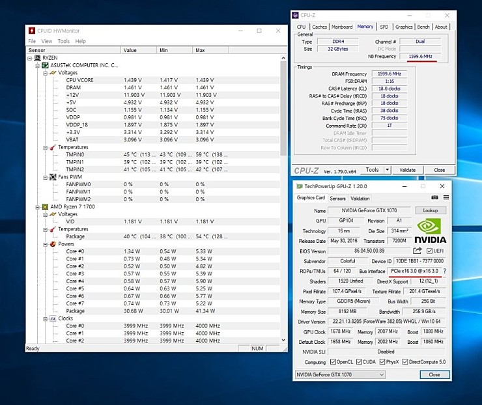The height and width of the screenshot is (405, 482).
Task: Click the Clocks waveform icon
Action: pos(53,318)
